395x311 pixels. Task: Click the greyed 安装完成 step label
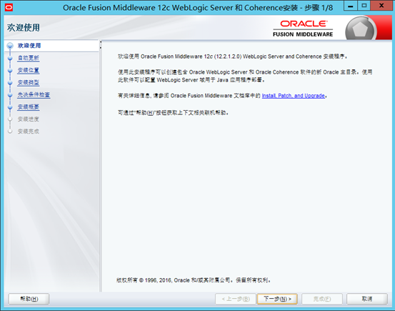pyautogui.click(x=29, y=132)
